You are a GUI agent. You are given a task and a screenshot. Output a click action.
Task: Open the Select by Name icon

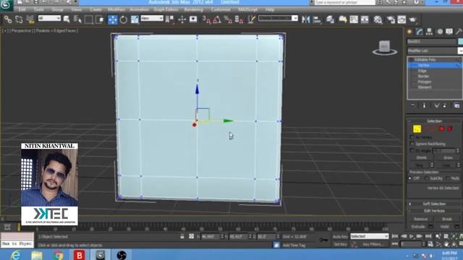click(77, 19)
